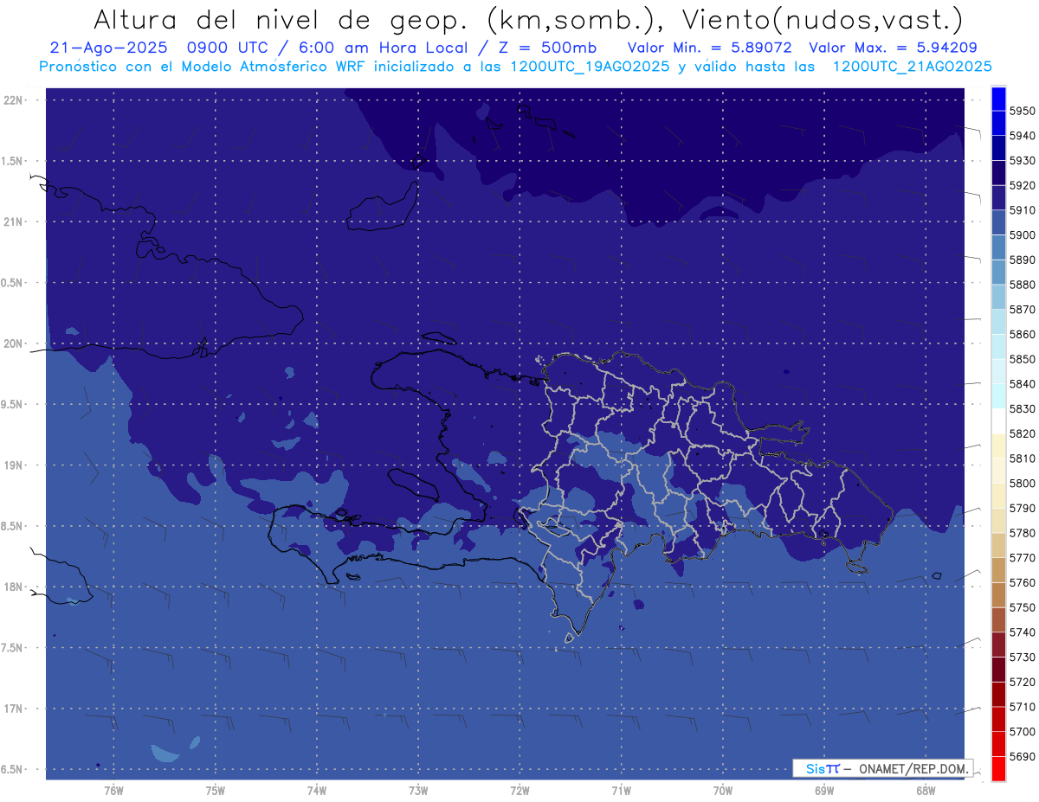Select the '5740' legend value

1023,632
